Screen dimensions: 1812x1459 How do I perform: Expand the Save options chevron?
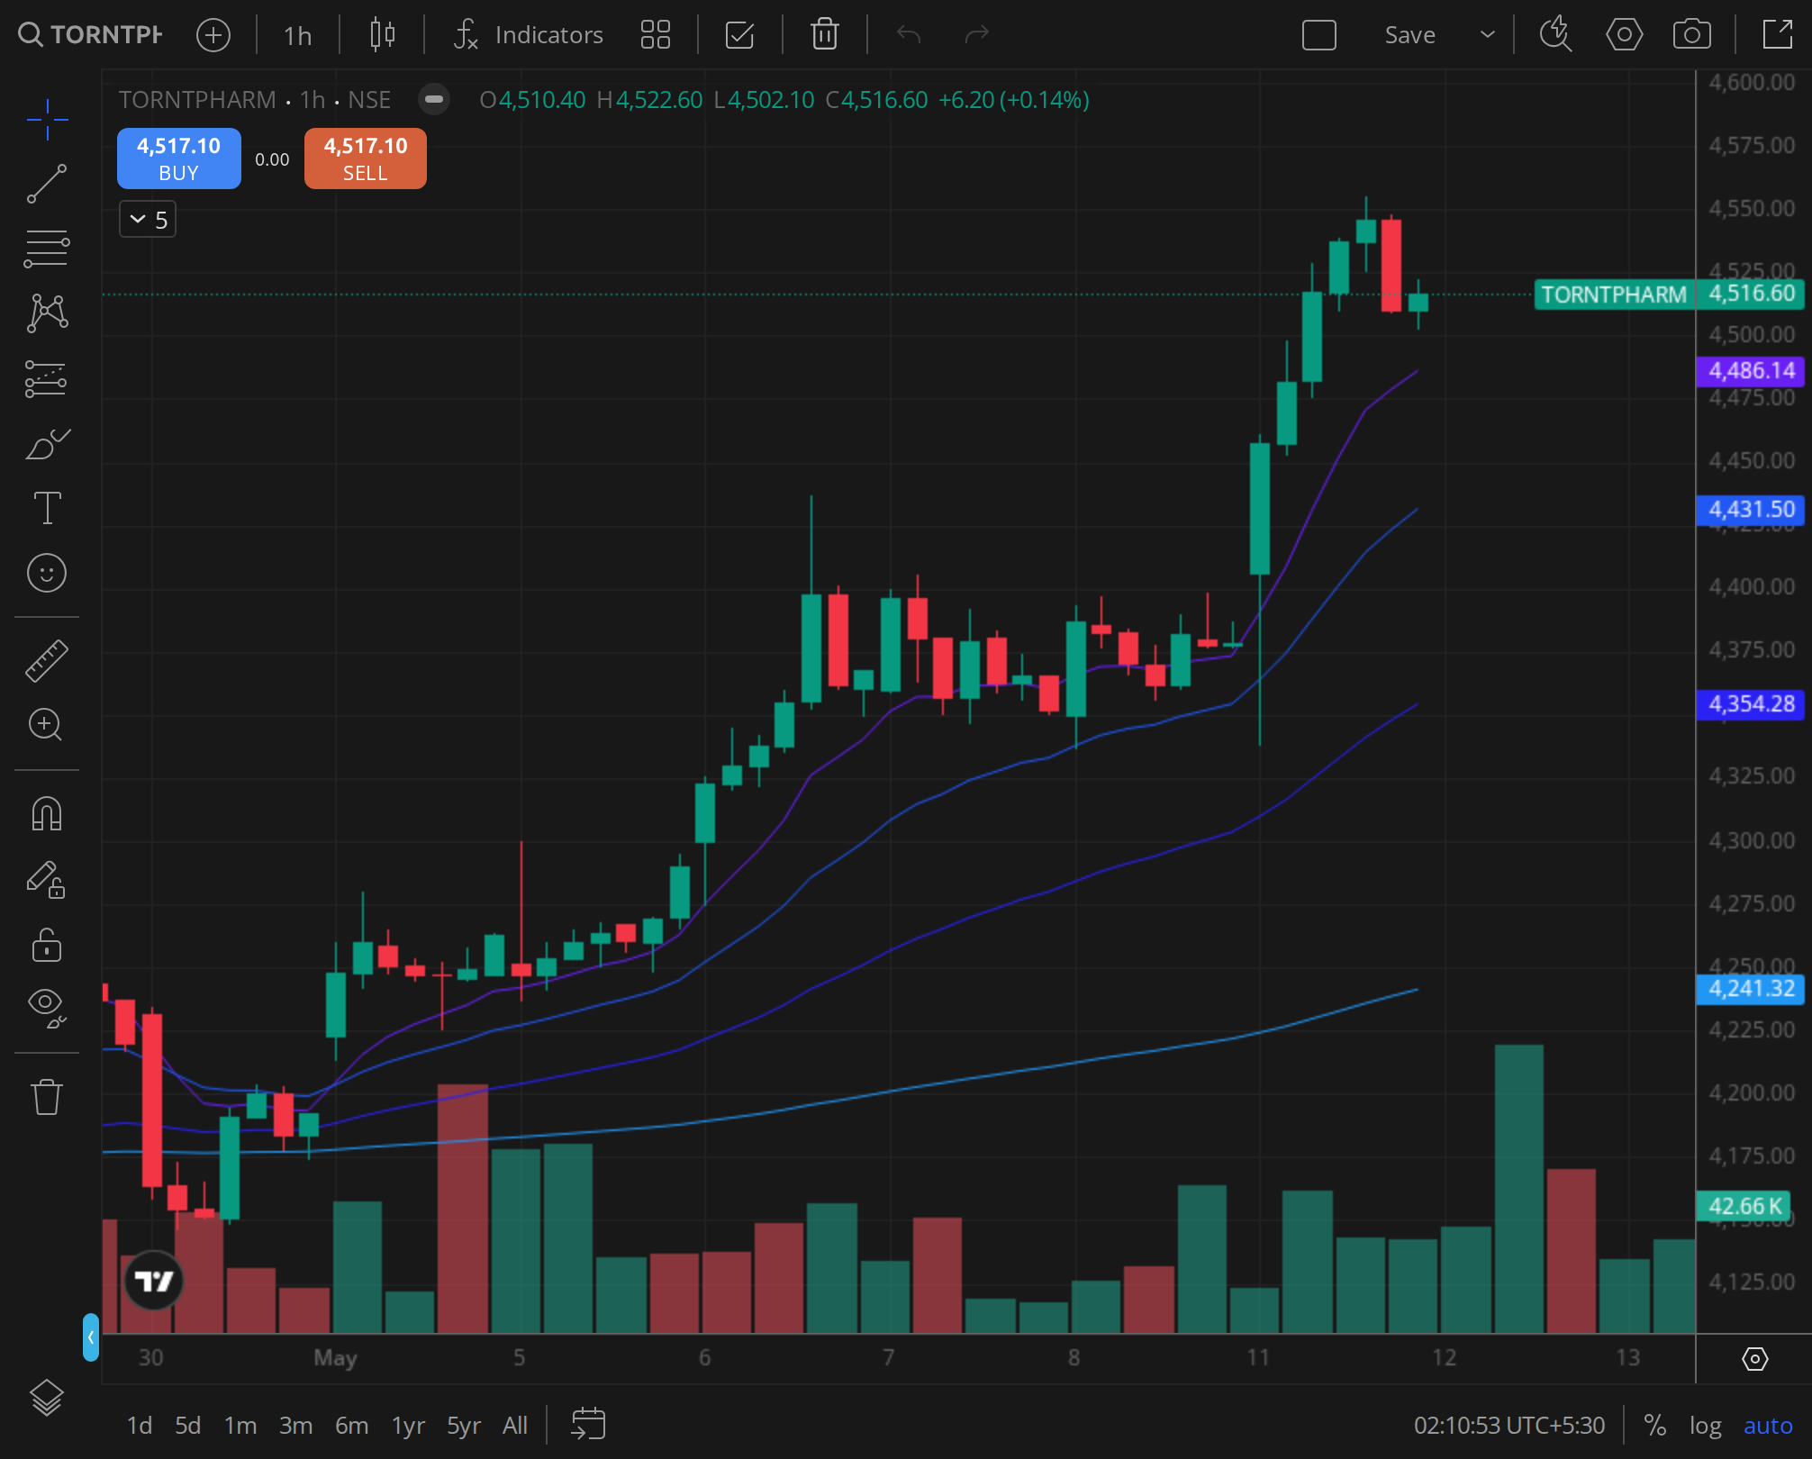[1488, 35]
